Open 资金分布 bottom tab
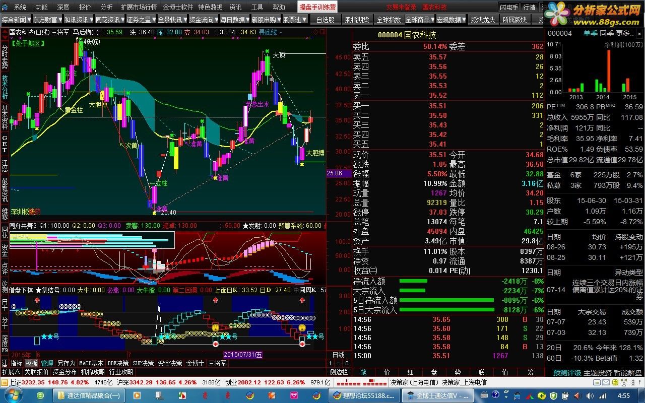 coord(64,372)
